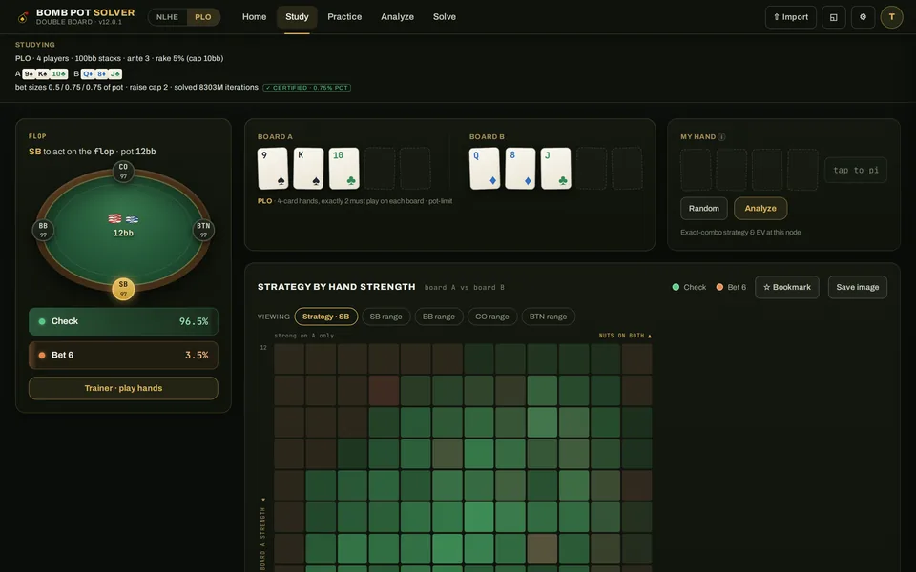Click the J of clubs on Board B
This screenshot has width=916, height=572.
click(556, 168)
